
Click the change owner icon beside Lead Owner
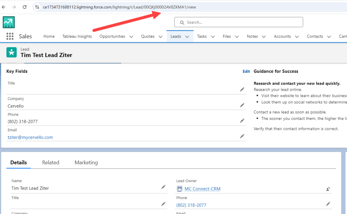coord(328,189)
